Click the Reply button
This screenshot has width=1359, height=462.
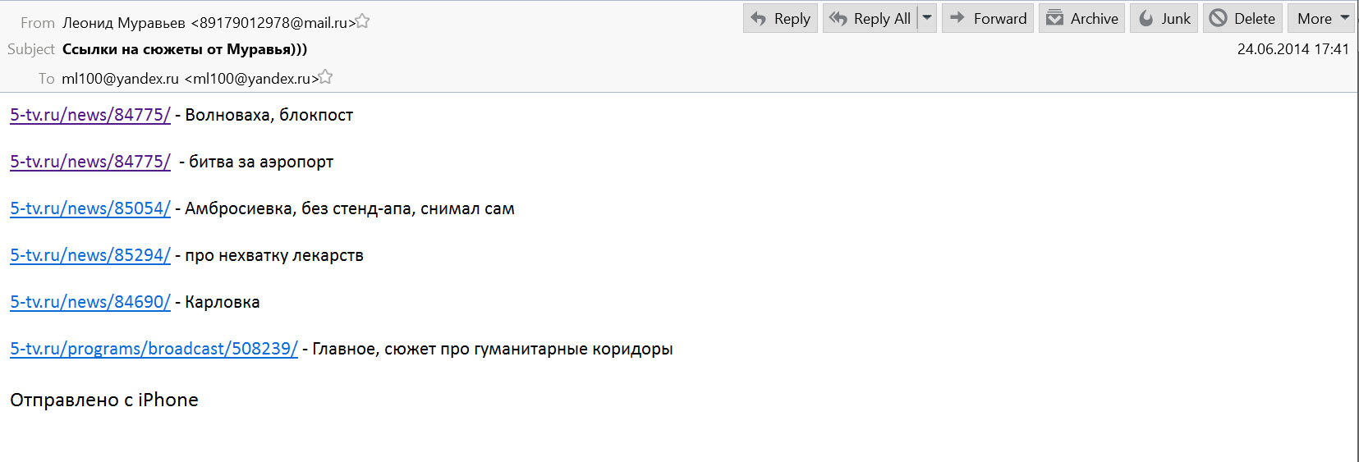coord(780,18)
